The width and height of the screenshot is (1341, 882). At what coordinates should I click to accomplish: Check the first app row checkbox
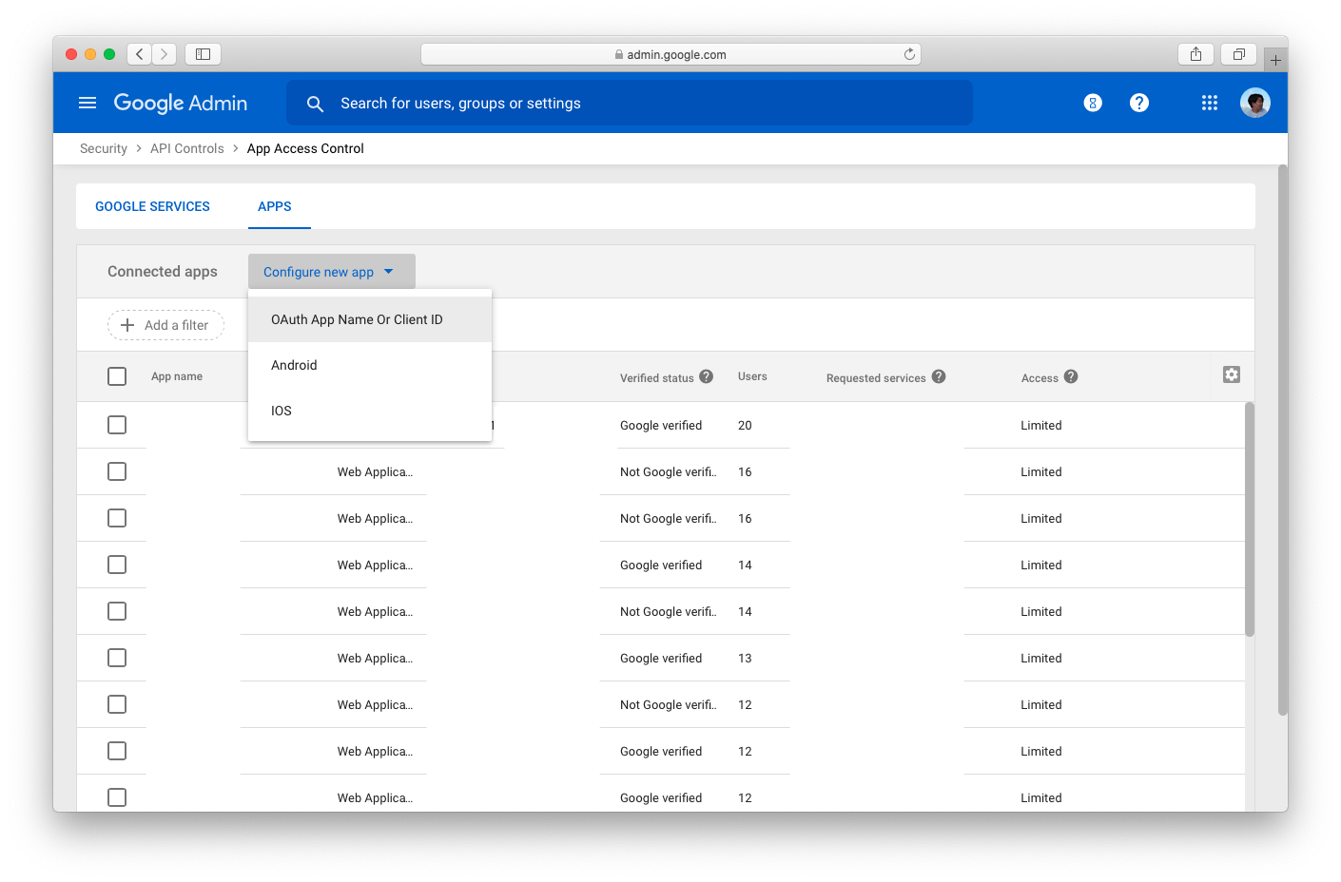(x=116, y=425)
